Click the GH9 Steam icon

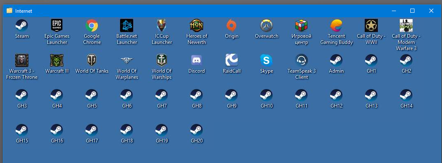click(231, 95)
